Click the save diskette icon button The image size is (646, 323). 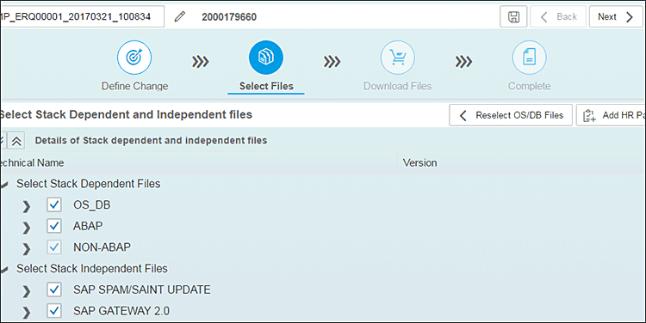(x=513, y=17)
